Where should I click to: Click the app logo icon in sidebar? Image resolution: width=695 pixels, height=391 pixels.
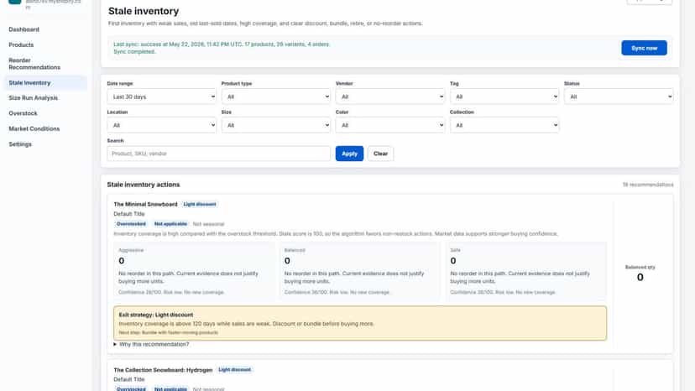tap(14, 2)
